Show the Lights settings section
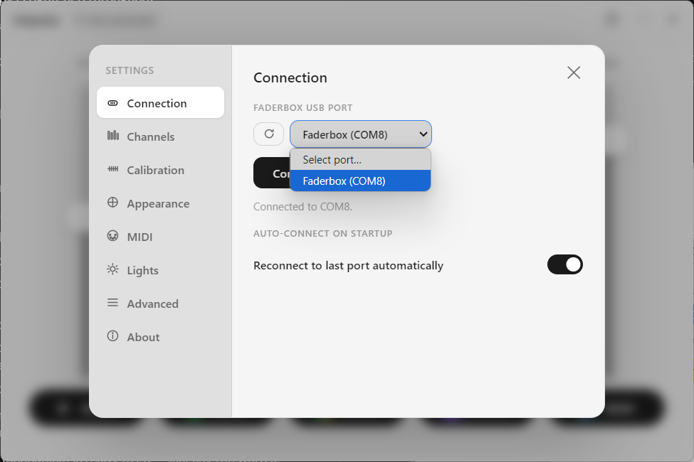Image resolution: width=694 pixels, height=462 pixels. 161,270
